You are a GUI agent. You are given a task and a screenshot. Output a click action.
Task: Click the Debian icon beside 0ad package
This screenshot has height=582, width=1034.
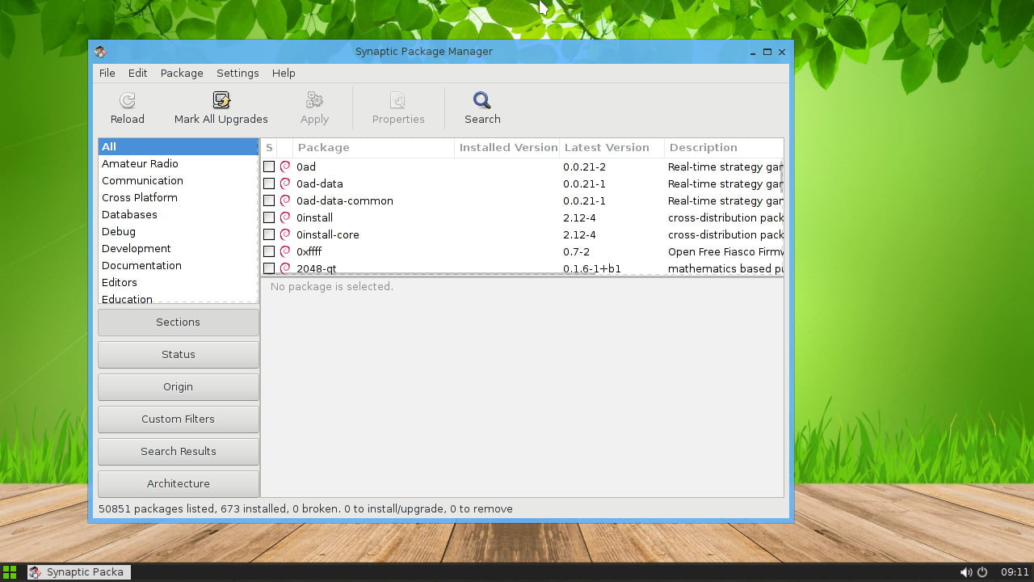click(x=285, y=167)
